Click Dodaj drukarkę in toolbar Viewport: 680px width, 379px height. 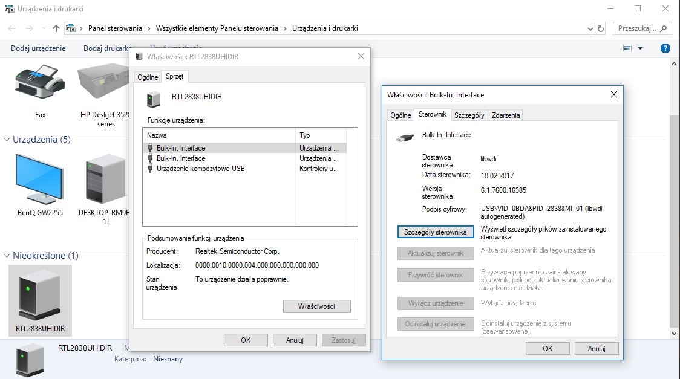[108, 48]
